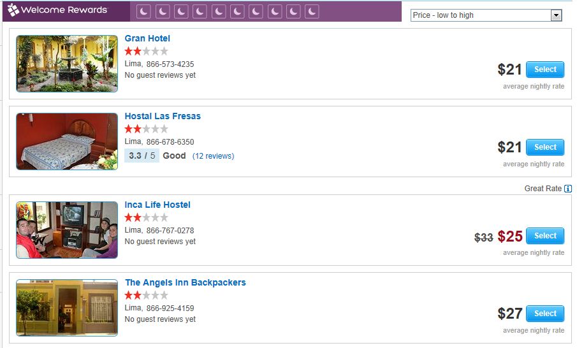This screenshot has height=348, width=577.
Task: Click the phone number 866-925-4159
Action: click(170, 308)
